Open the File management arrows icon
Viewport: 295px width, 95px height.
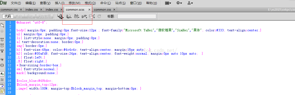click(76, 17)
